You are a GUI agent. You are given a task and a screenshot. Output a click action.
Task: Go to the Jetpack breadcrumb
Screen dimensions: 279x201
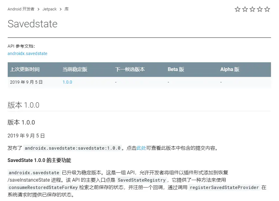[x=50, y=9]
